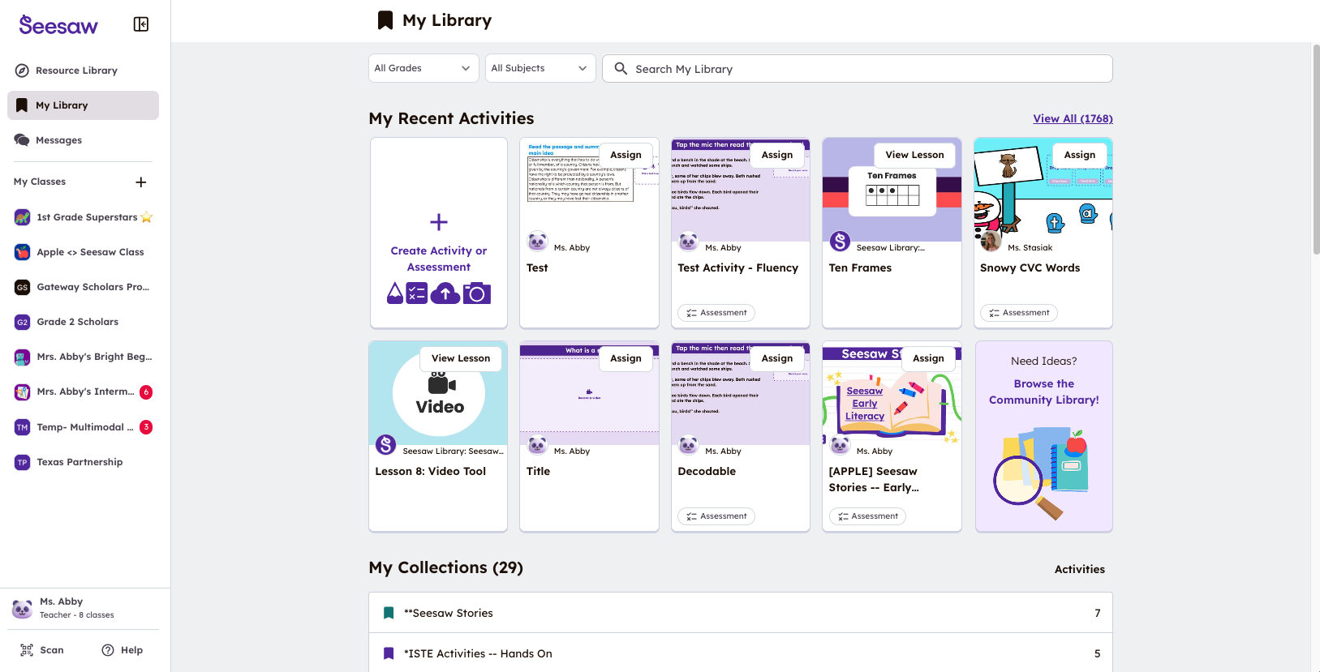
Task: View Lesson for Ten Frames
Action: [914, 155]
